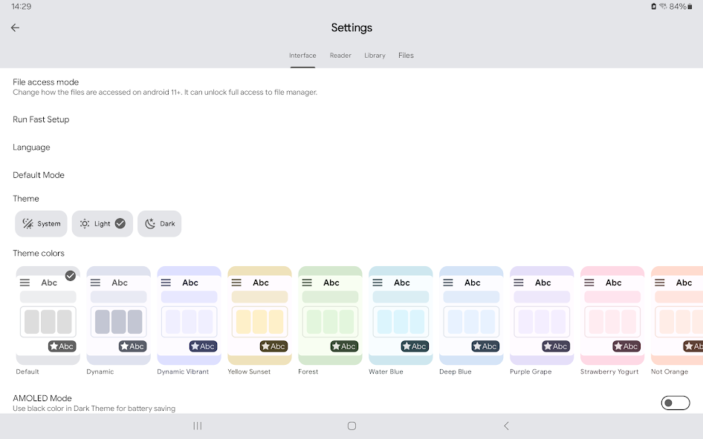The image size is (703, 439).
Task: Open the File access mode setting
Action: [45, 82]
